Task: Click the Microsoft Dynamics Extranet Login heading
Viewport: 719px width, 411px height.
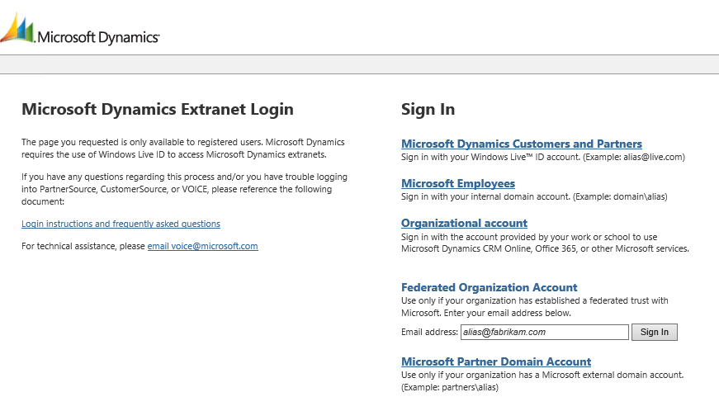Action: pyautogui.click(x=157, y=109)
